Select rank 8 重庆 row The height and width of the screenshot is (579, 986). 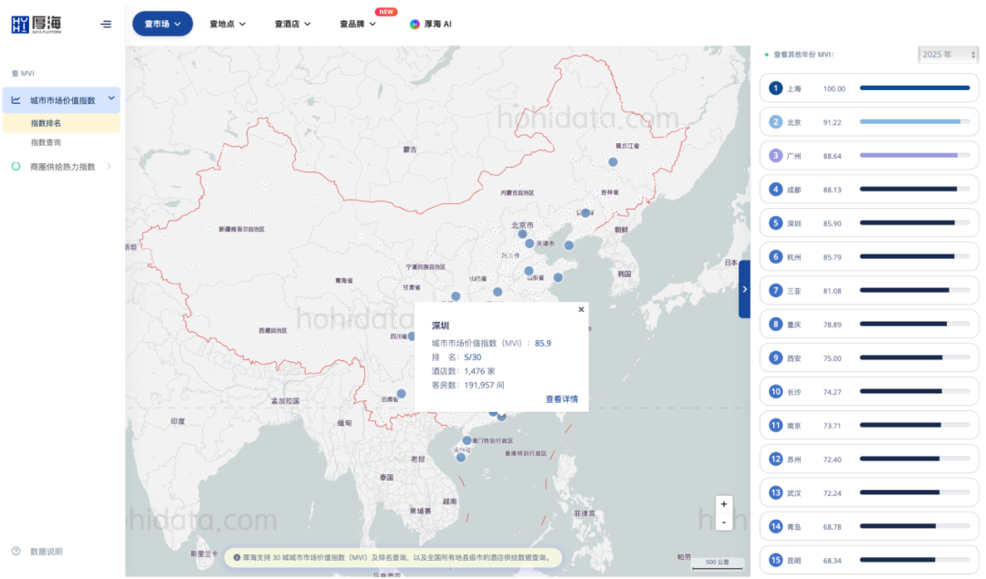(869, 325)
